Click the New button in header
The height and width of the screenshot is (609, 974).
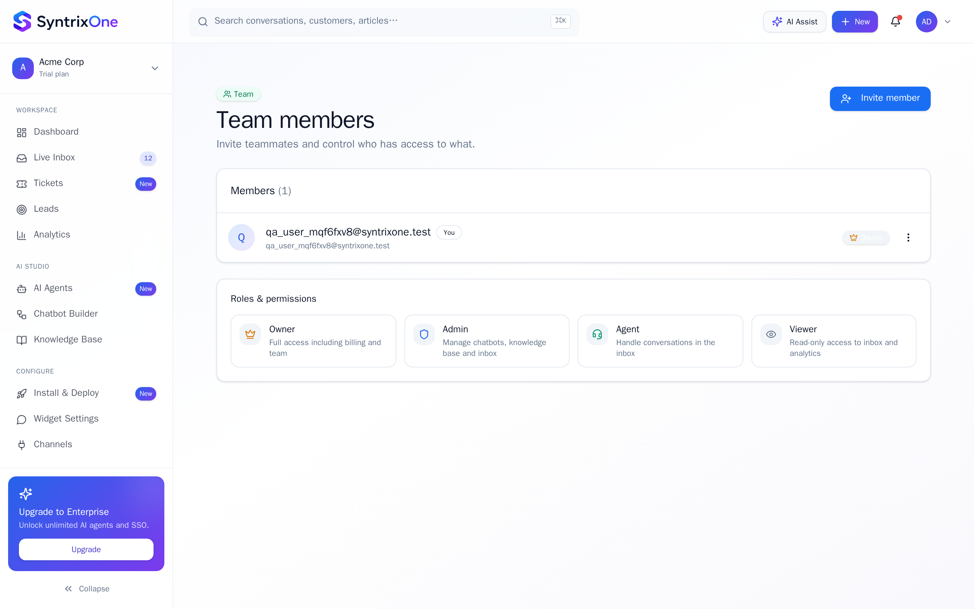(x=855, y=22)
